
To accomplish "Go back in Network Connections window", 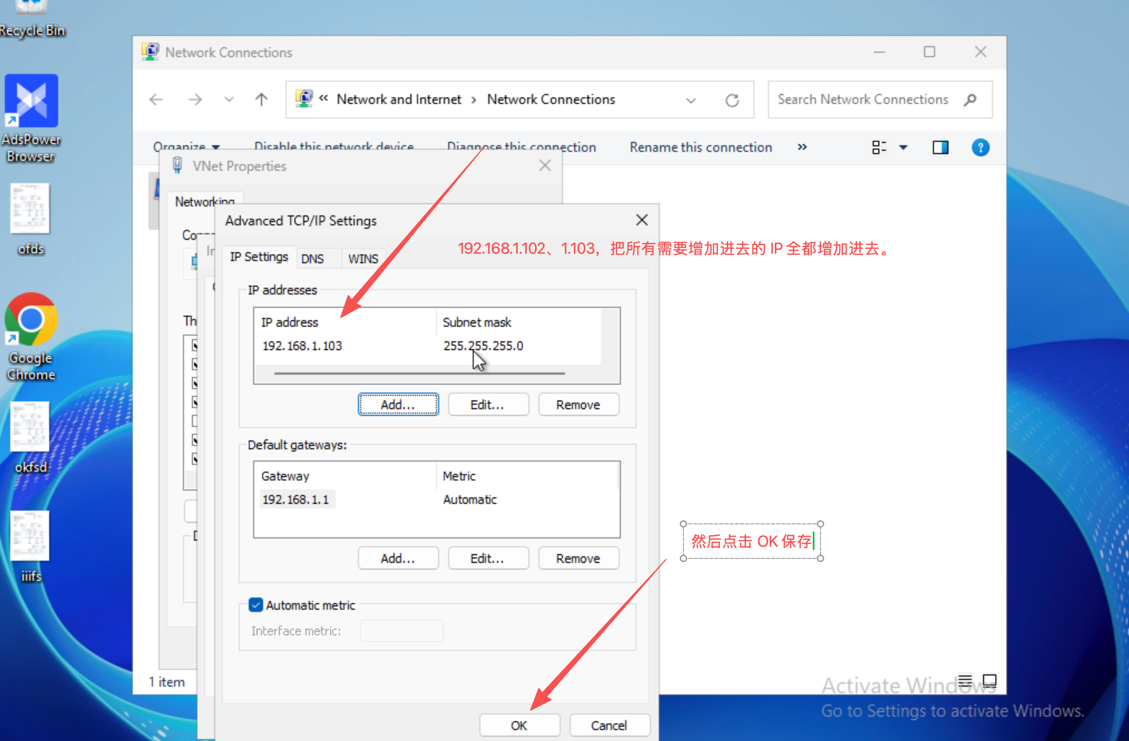I will pyautogui.click(x=156, y=100).
